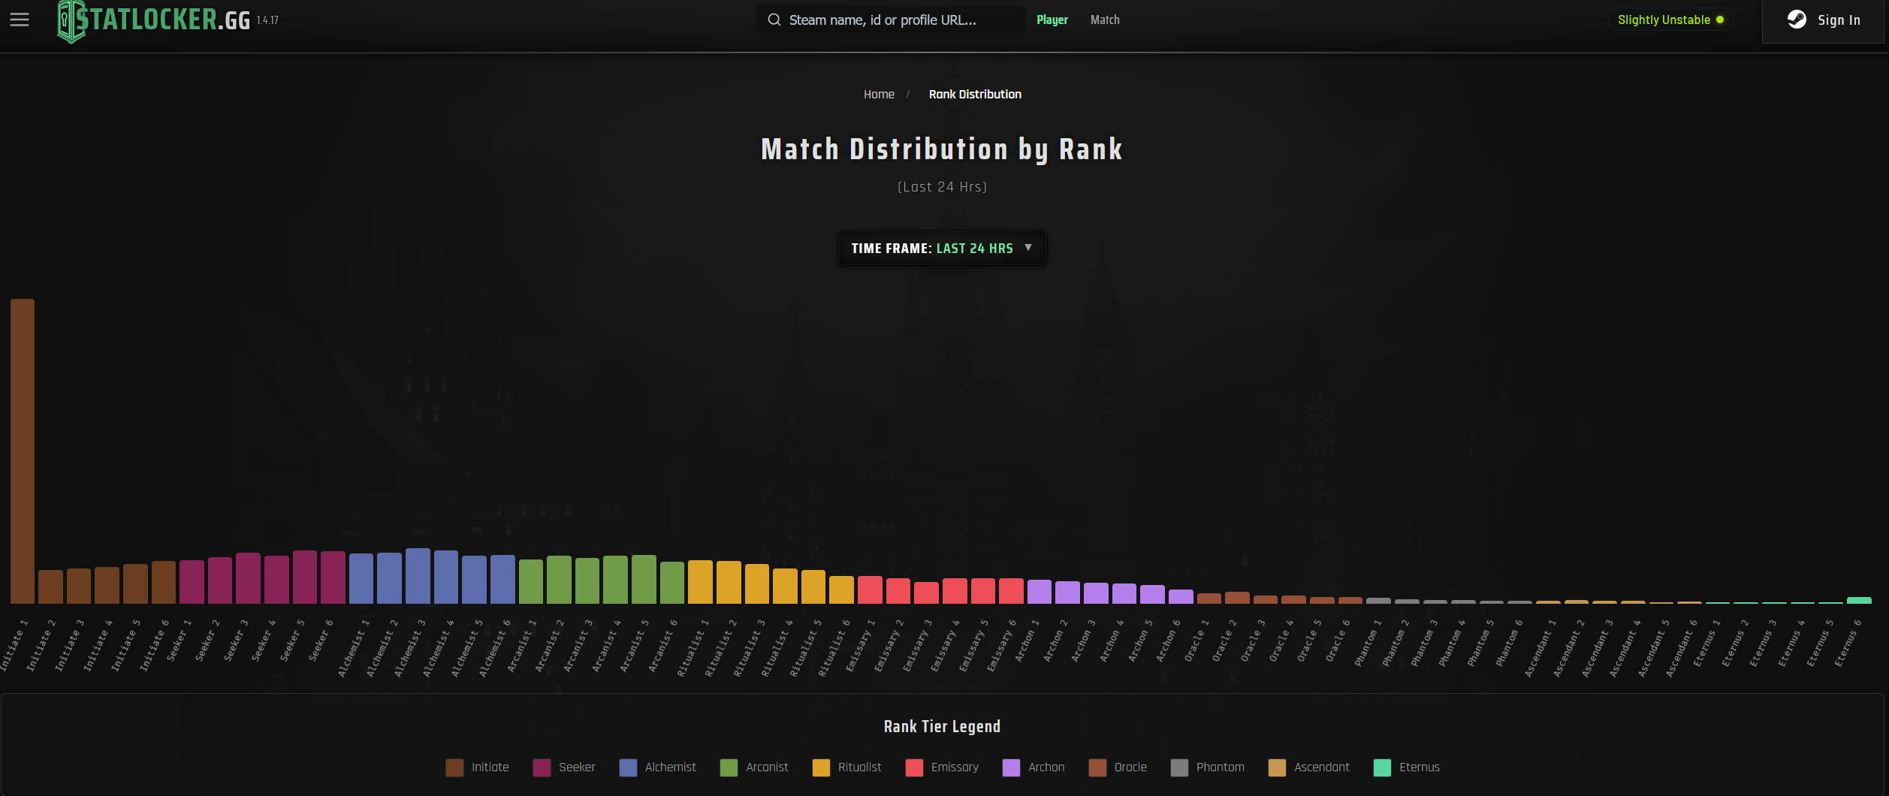Viewport: 1889px width, 796px height.
Task: Click the green status indicator dot
Action: point(1720,20)
